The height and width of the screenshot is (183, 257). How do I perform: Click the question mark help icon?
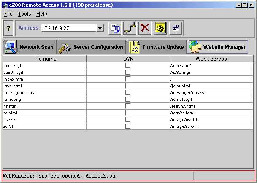[x=8, y=28]
